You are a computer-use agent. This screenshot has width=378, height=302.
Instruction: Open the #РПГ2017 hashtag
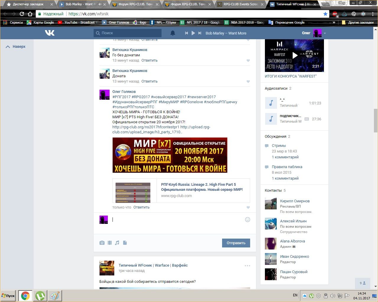pos(121,97)
